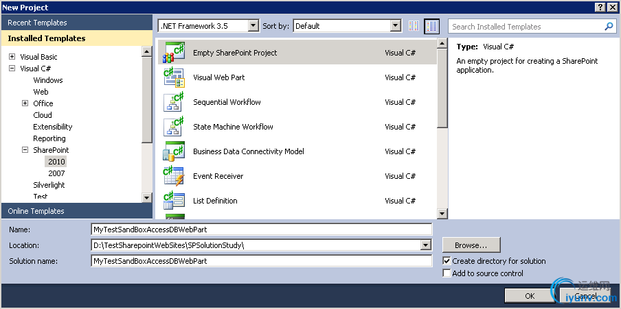
Task: Expand the Visual Basic tree node
Action: tap(12, 56)
